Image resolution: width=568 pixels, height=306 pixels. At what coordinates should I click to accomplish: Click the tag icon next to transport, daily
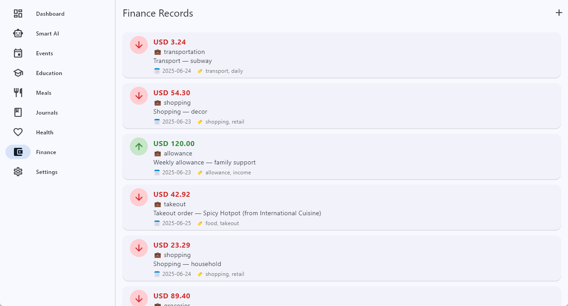click(200, 71)
